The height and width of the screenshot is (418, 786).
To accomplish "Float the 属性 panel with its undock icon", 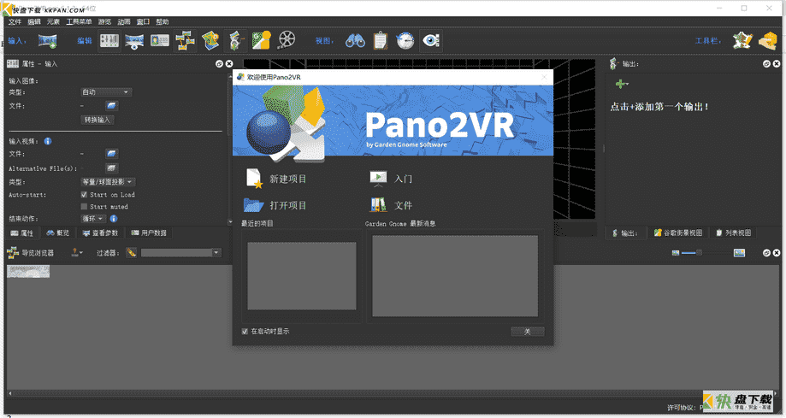I will (219, 63).
